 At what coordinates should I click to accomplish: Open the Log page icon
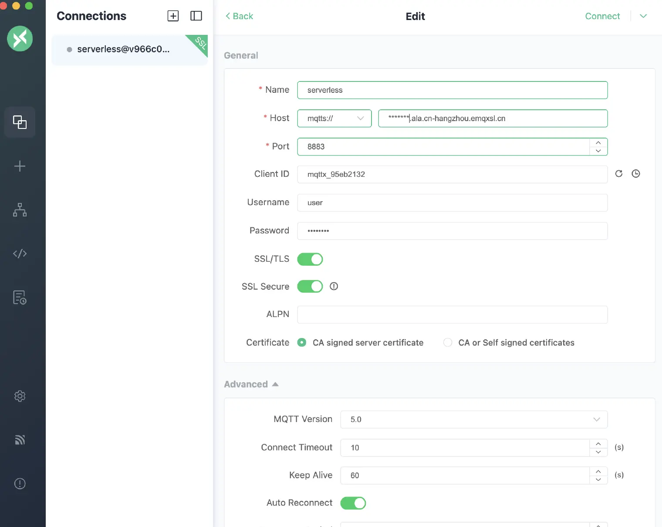tap(20, 297)
